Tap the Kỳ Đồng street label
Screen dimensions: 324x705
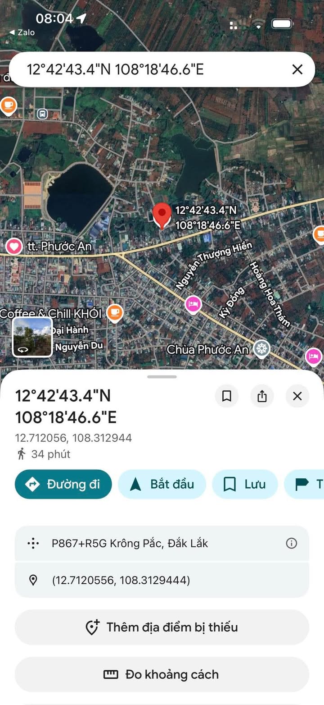point(232,303)
